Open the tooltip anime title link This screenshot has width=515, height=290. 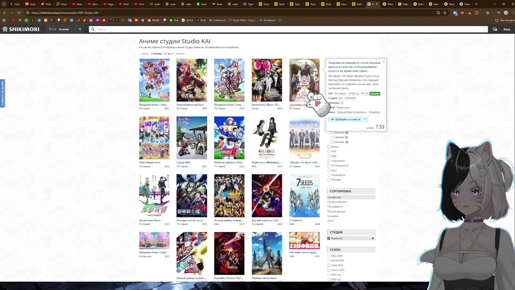click(x=354, y=67)
